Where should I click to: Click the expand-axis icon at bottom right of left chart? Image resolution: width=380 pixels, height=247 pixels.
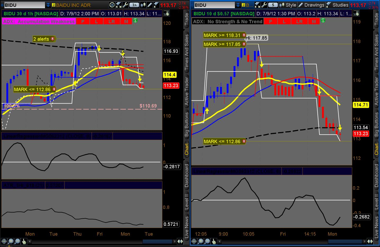(x=180, y=241)
